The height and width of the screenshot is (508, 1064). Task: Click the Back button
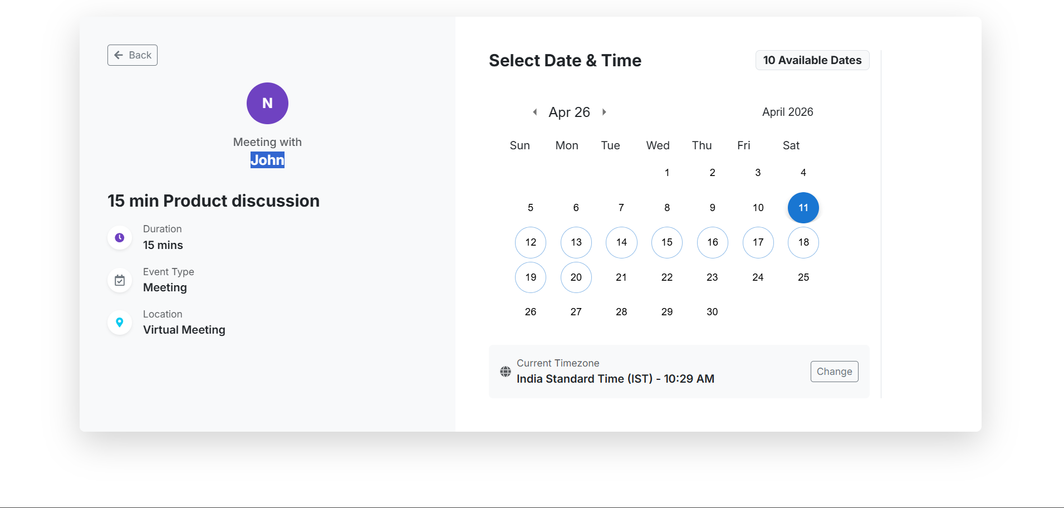click(x=132, y=55)
